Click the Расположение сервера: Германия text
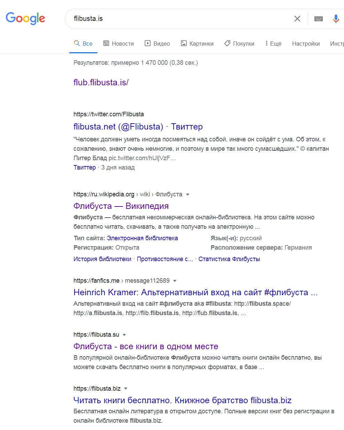Image resolution: width=344 pixels, height=430 pixels. coord(261,248)
